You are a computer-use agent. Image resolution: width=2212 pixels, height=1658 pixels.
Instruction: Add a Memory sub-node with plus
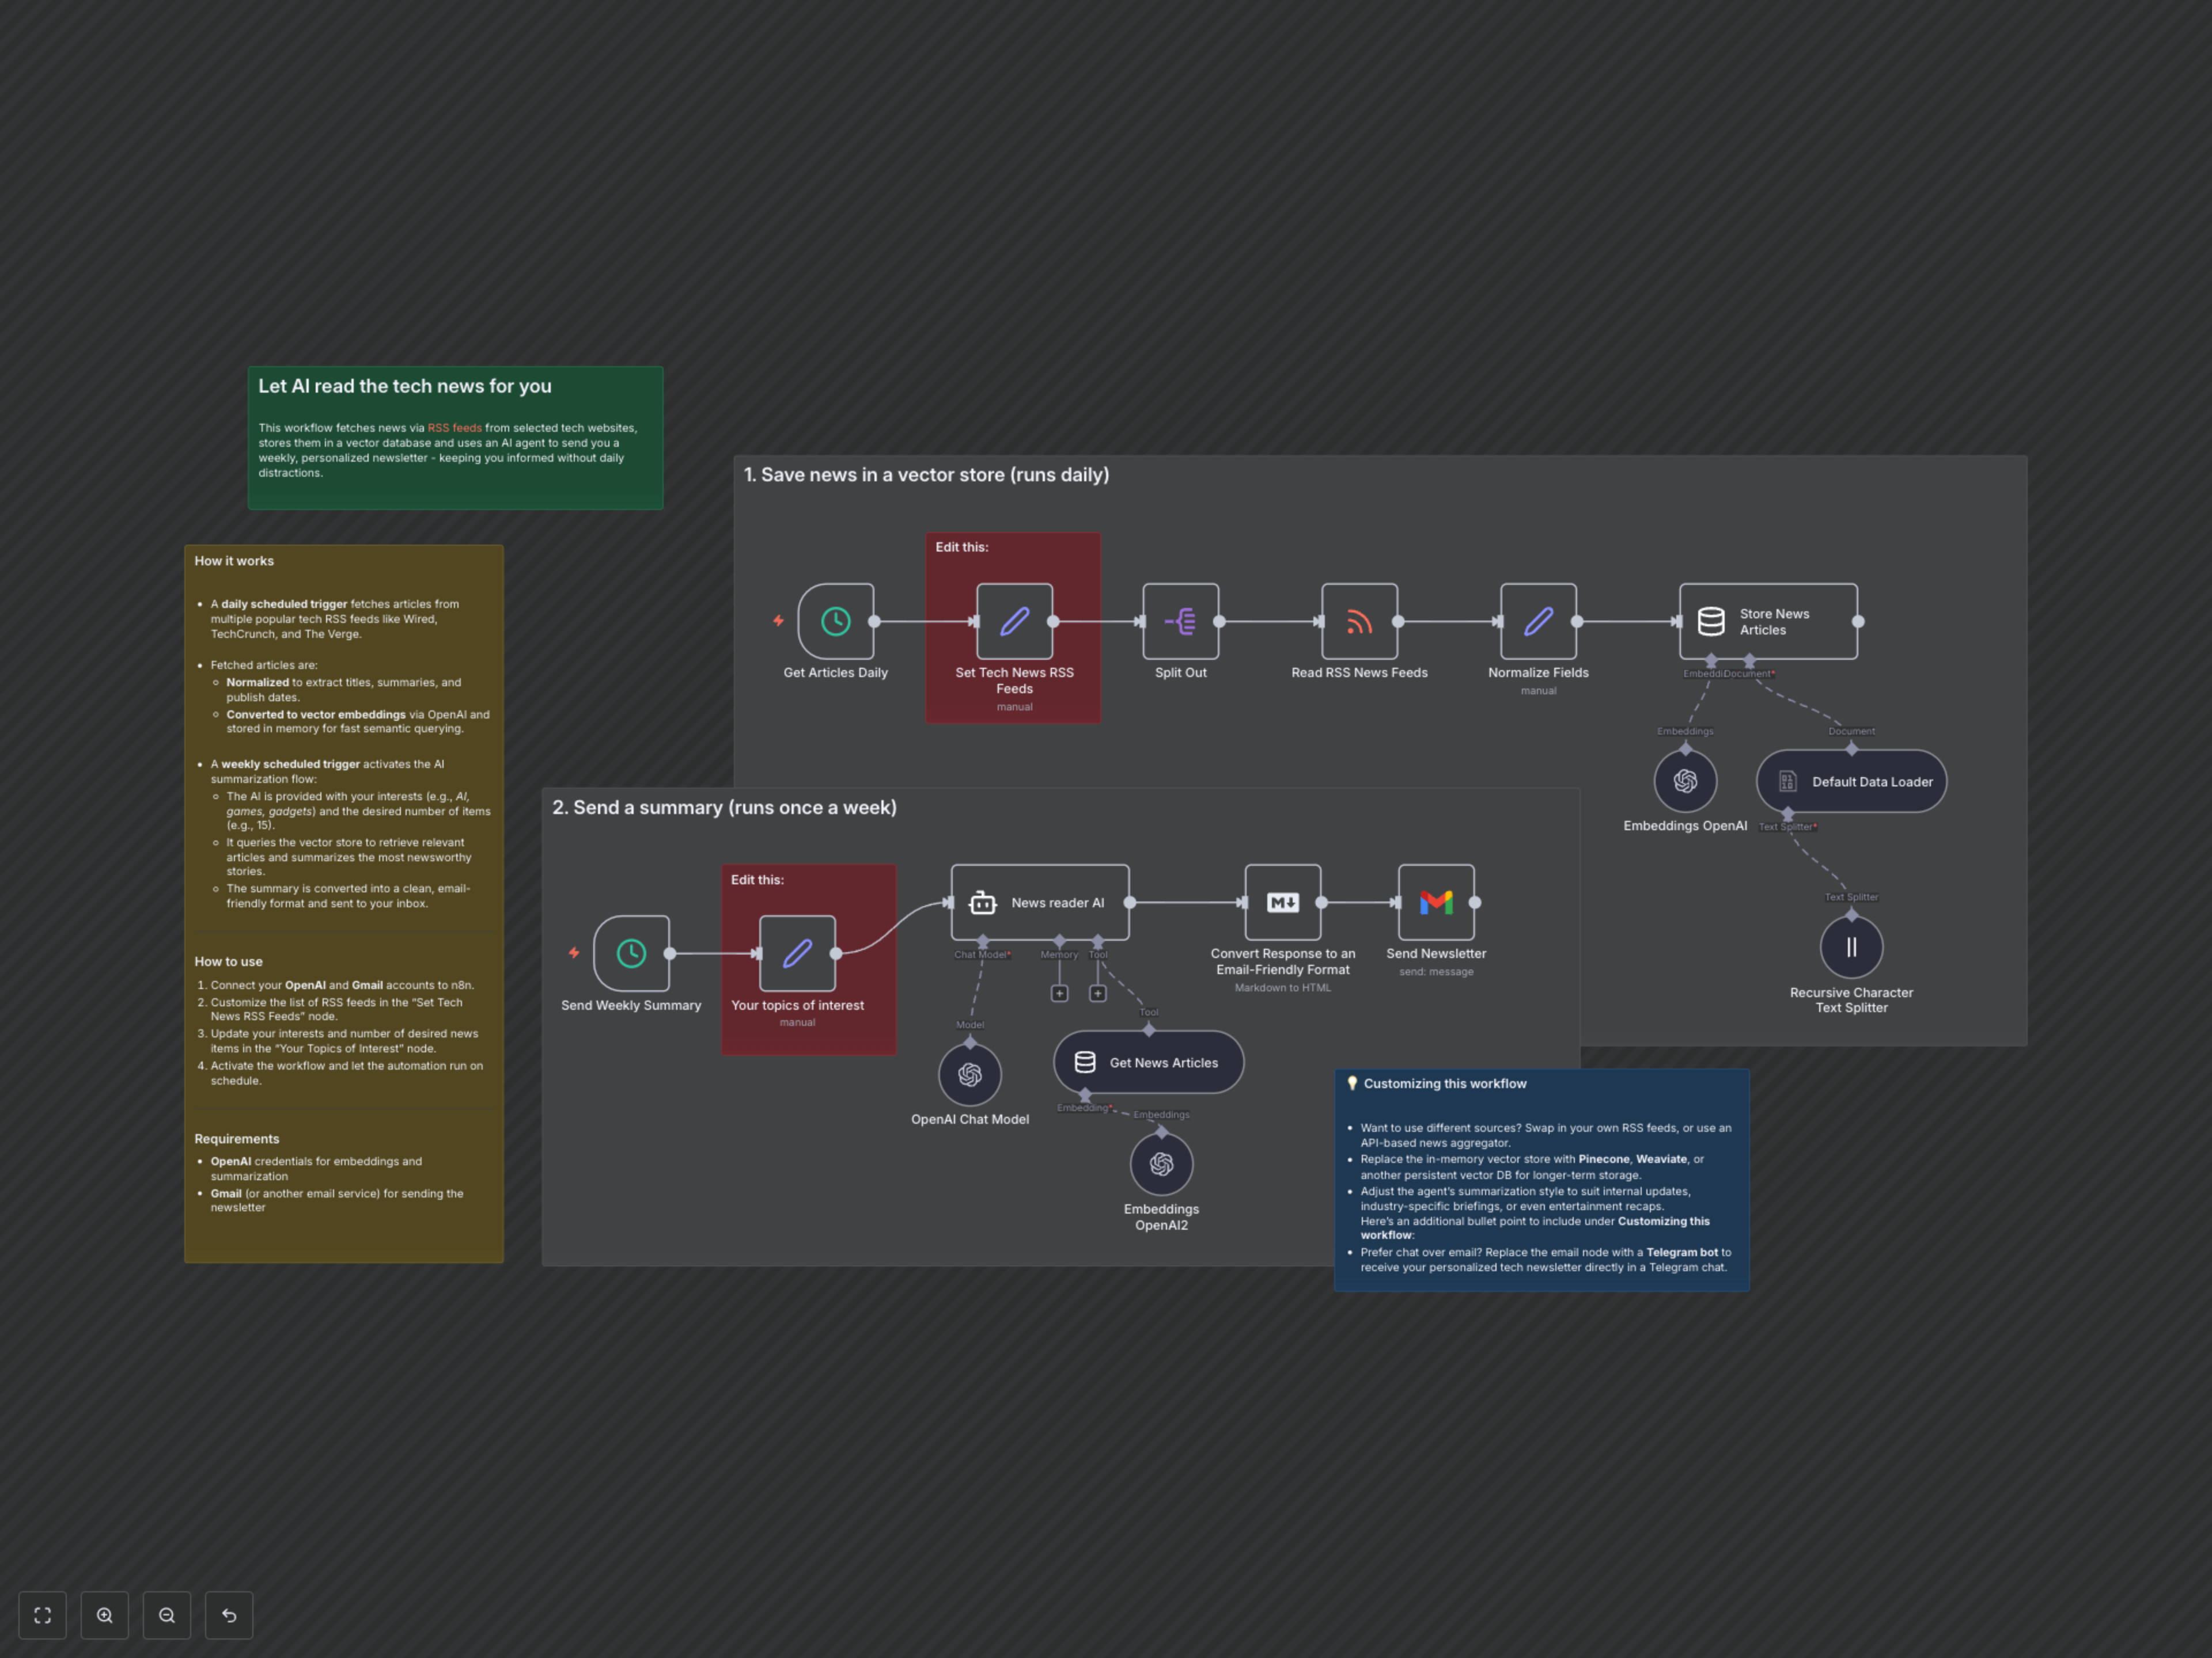click(x=1059, y=994)
